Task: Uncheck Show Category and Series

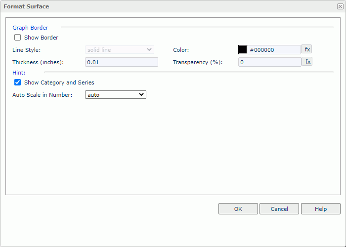Action: pos(18,82)
